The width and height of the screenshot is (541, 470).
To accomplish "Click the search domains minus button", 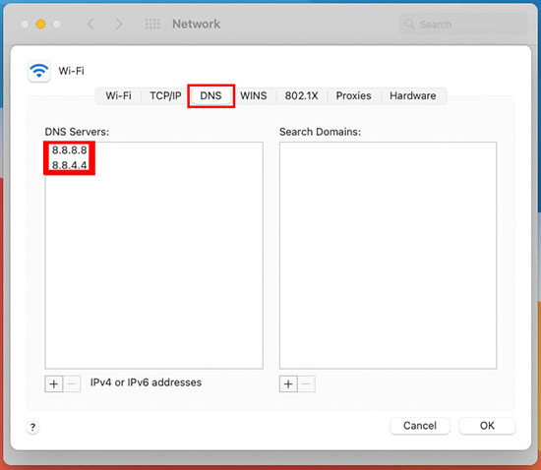I will [x=306, y=383].
